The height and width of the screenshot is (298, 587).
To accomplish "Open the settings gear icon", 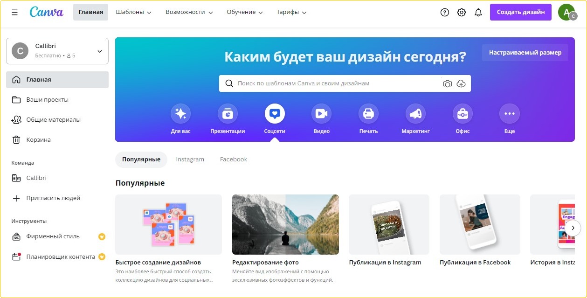I will tap(461, 12).
